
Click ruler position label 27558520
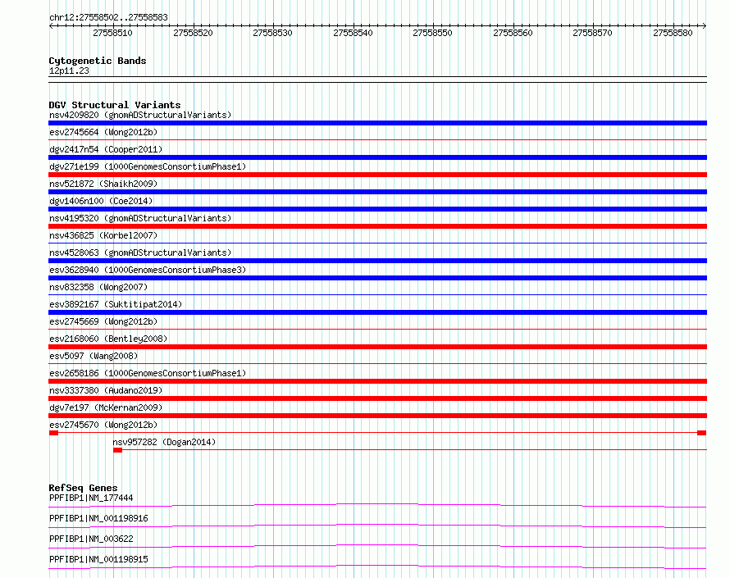[x=193, y=33]
